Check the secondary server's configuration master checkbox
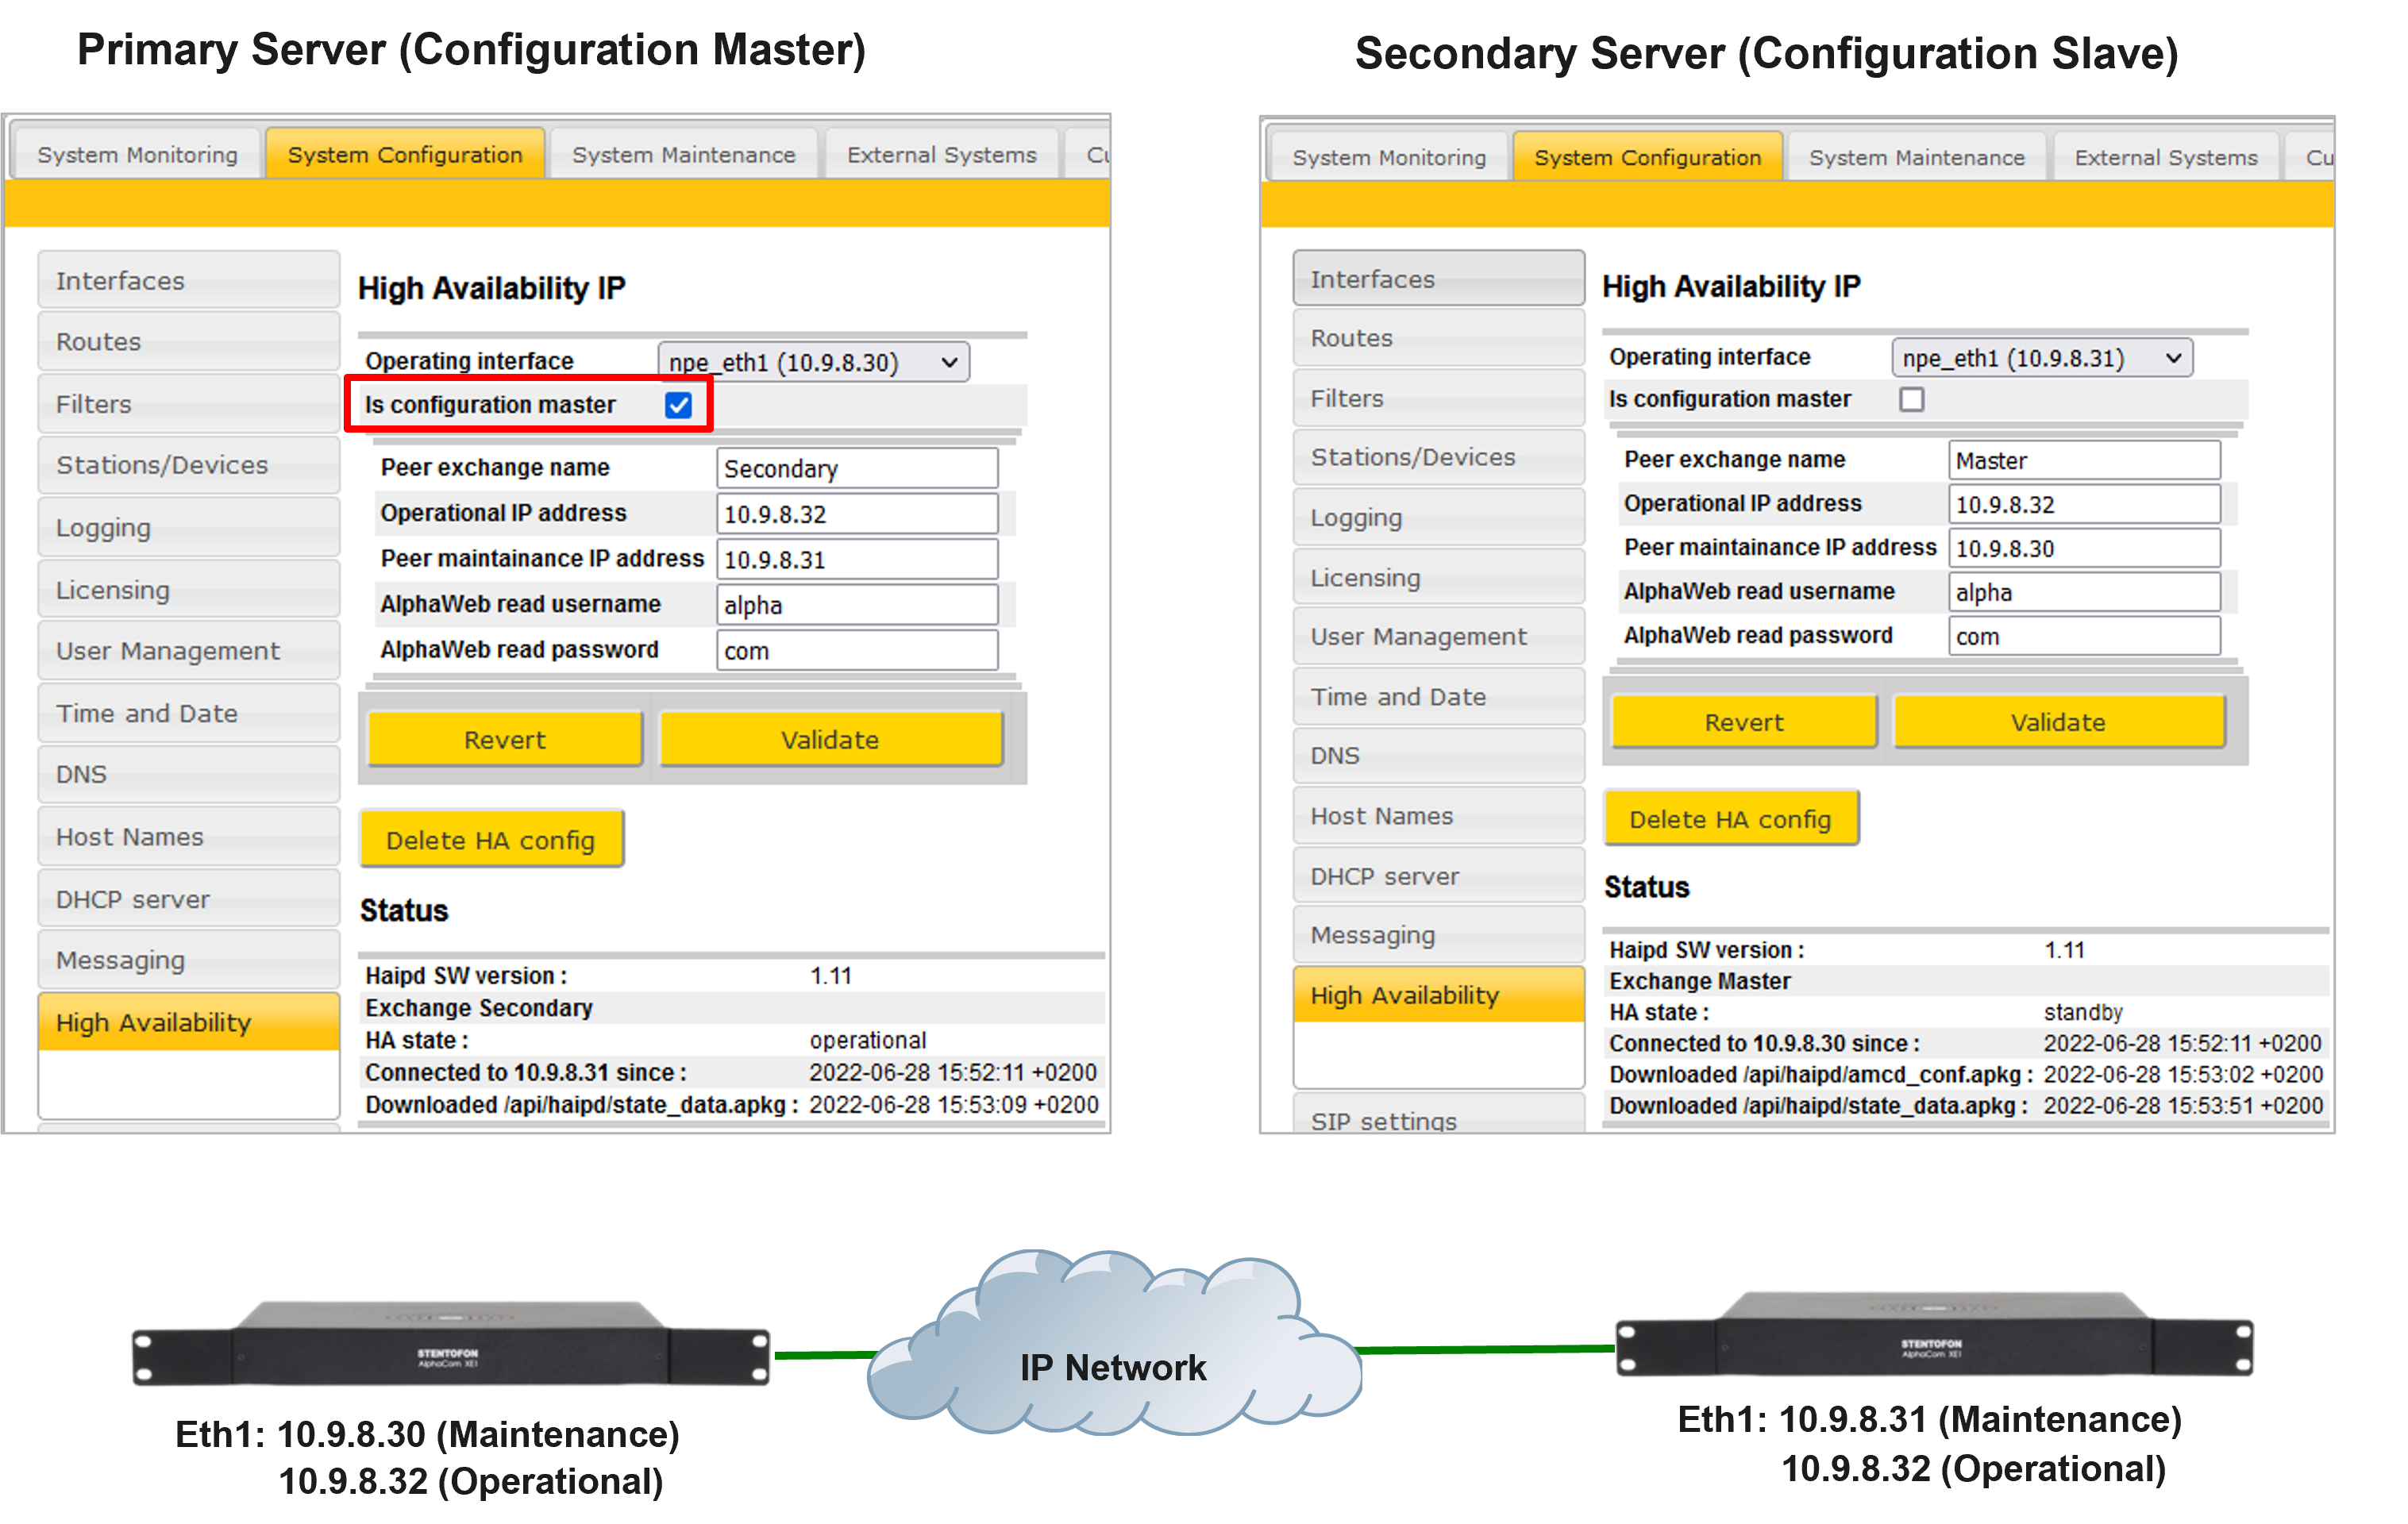 coord(1911,400)
